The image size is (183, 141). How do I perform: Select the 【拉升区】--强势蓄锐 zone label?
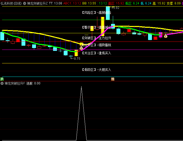coord(96,45)
